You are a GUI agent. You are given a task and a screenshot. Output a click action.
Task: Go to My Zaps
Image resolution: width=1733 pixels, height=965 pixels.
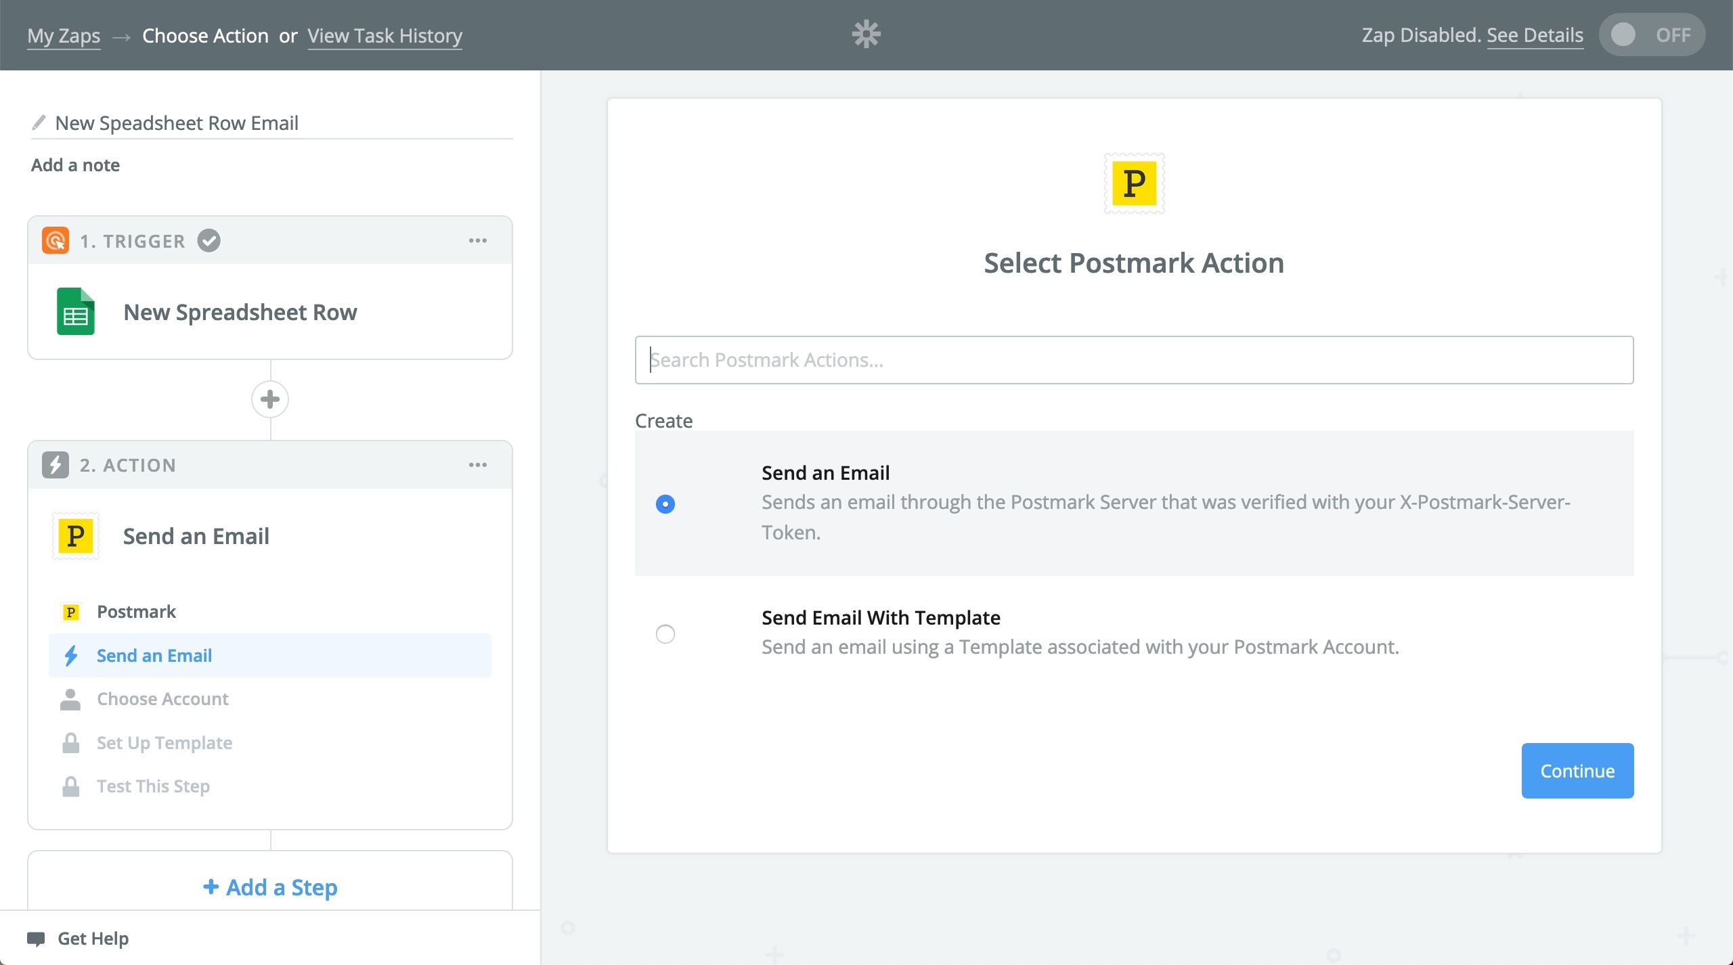[x=64, y=35]
